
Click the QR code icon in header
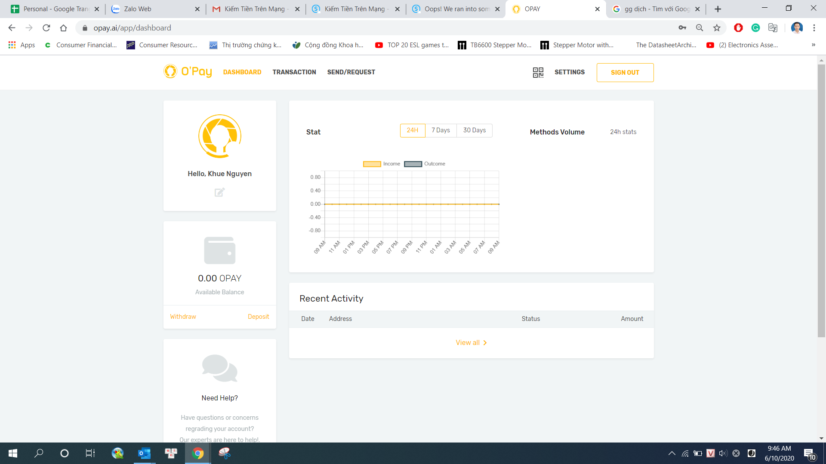click(x=538, y=72)
